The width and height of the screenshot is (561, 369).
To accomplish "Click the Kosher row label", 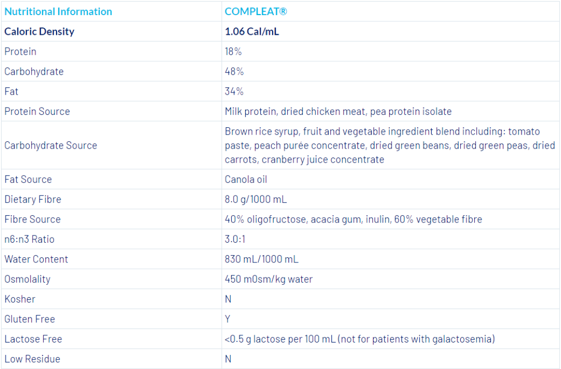I will 20,299.
